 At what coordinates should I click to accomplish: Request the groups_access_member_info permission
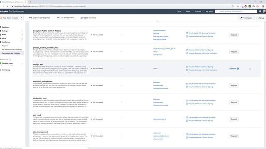(234, 52)
